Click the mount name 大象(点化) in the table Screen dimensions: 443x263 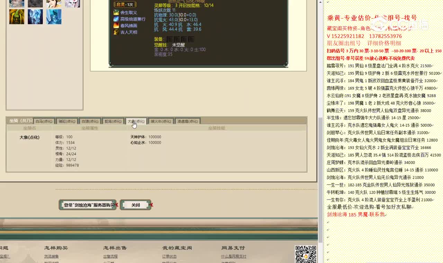(29, 137)
